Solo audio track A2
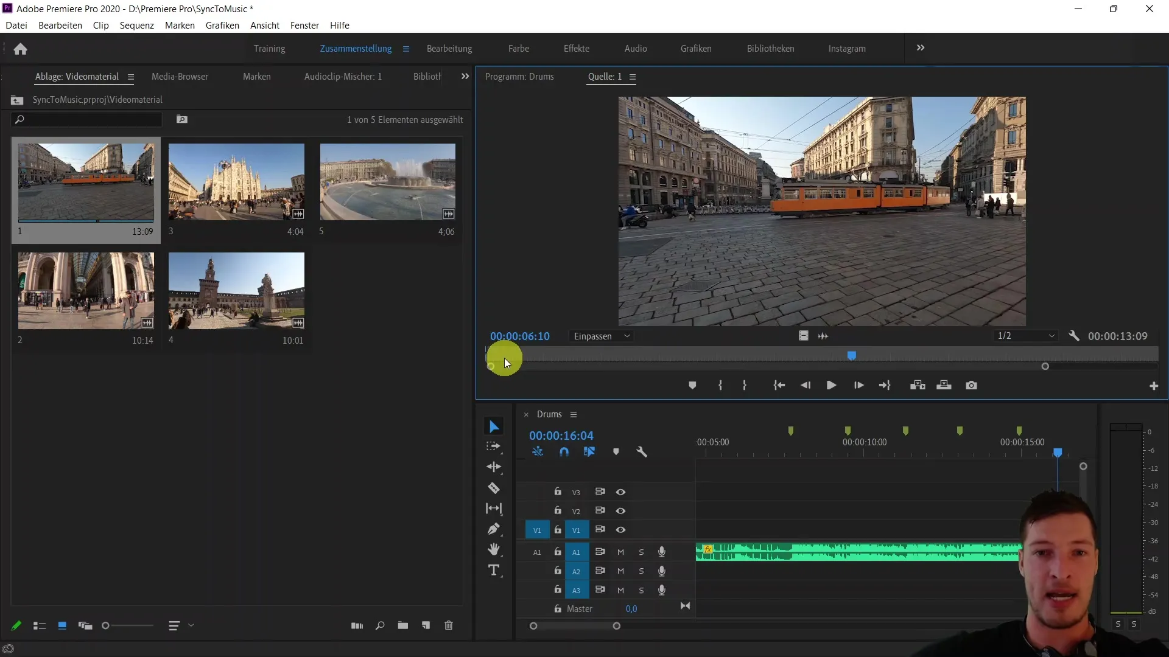The image size is (1169, 657). click(x=641, y=571)
